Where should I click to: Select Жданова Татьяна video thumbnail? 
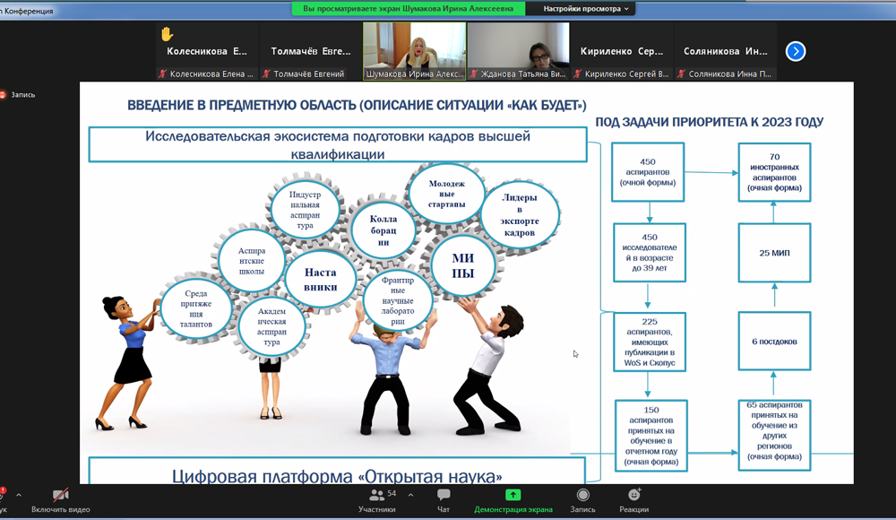point(518,50)
